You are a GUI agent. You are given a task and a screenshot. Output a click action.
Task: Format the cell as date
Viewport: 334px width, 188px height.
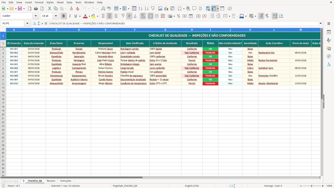[x=191, y=16]
